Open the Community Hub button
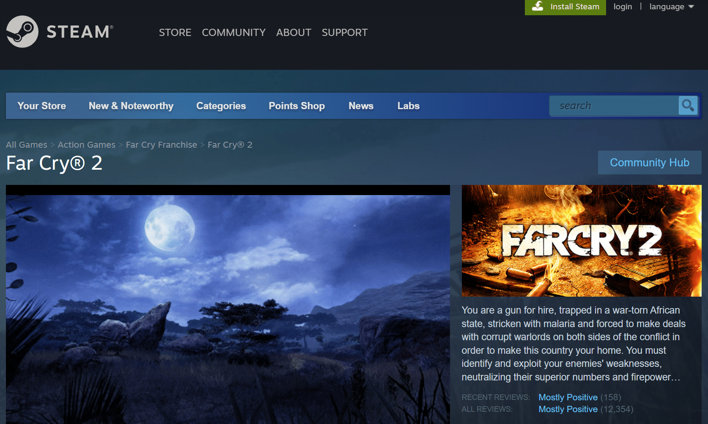708x424 pixels. click(x=650, y=162)
